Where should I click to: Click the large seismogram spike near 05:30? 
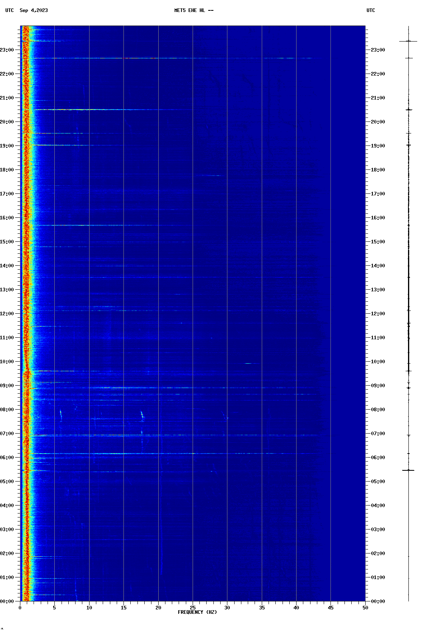(x=408, y=470)
